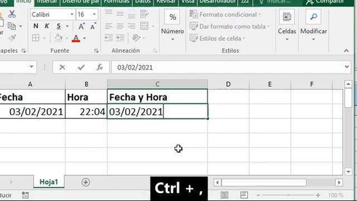Select the Hoja1 sheet tab
This screenshot has width=357, height=201.
pyautogui.click(x=49, y=182)
